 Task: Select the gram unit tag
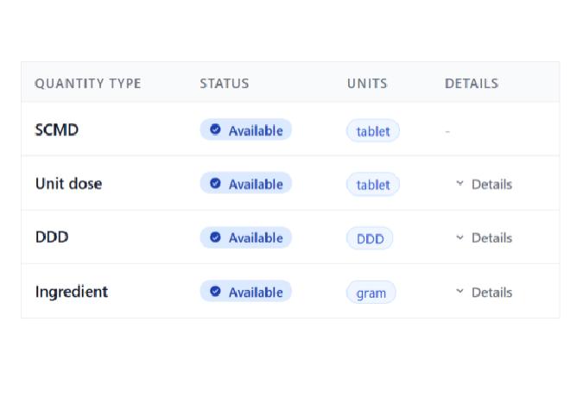point(371,293)
